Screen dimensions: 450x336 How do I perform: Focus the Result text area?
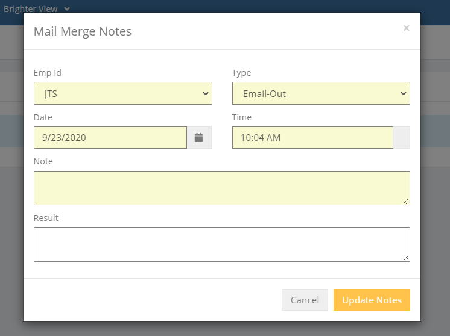(221, 244)
